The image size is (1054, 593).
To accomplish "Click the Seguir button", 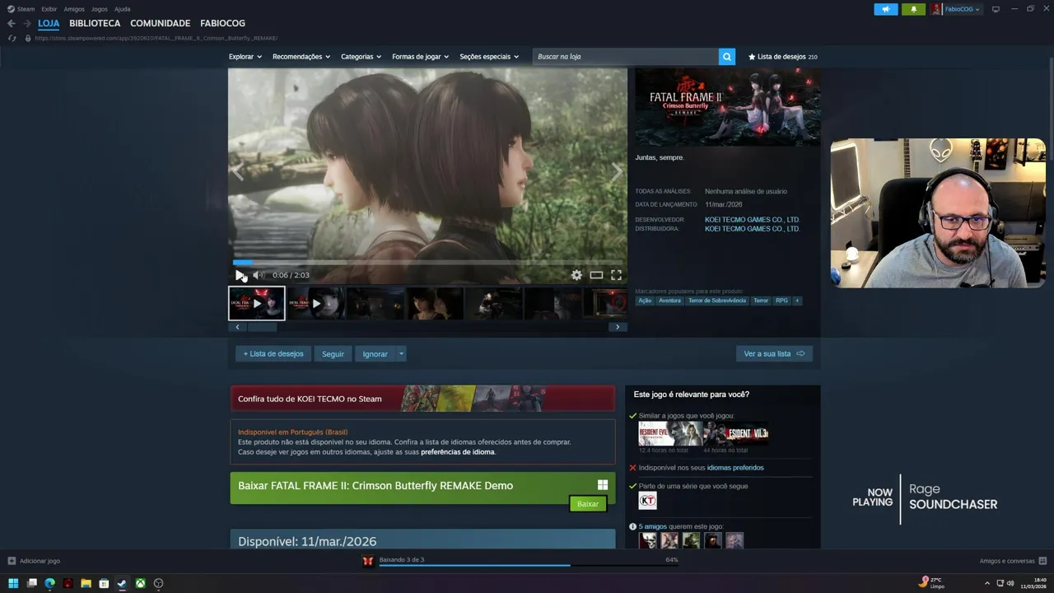I will point(333,354).
